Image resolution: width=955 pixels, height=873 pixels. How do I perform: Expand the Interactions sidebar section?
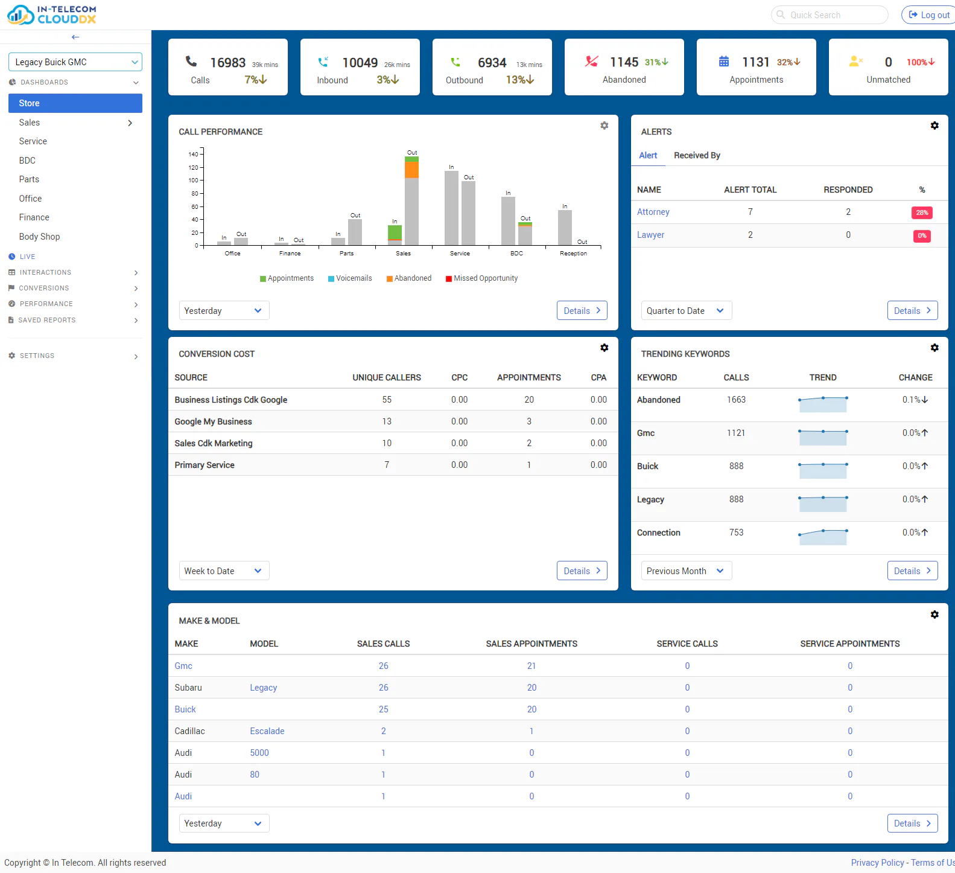(73, 272)
